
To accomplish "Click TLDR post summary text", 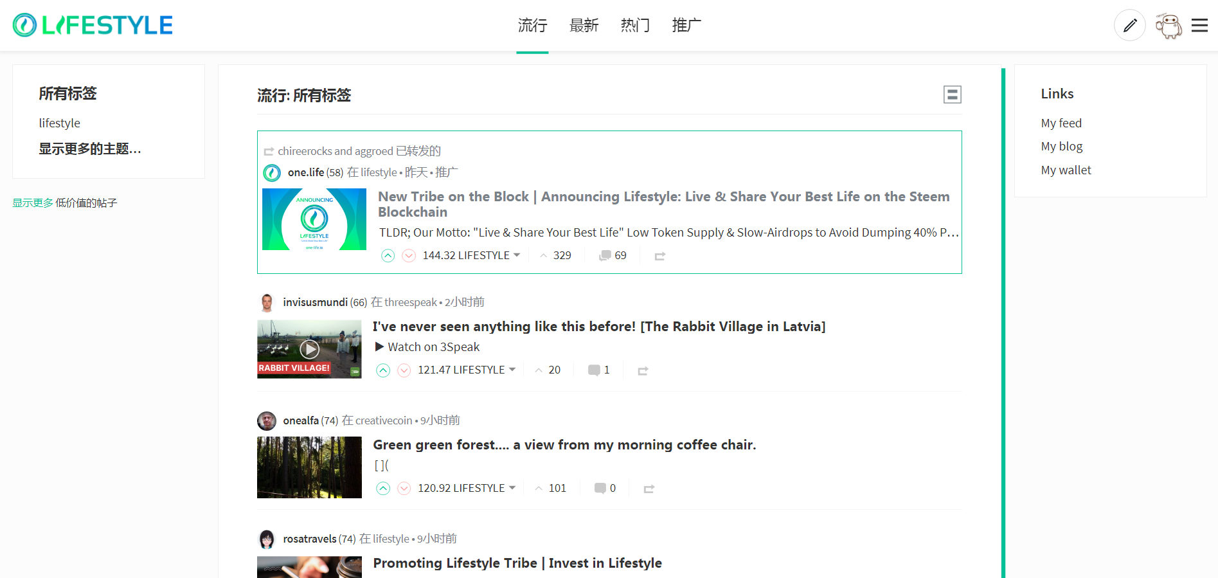I will [669, 233].
